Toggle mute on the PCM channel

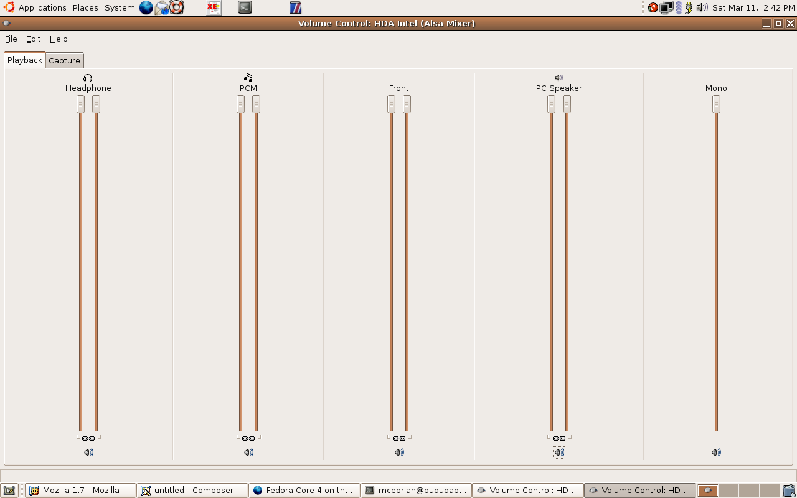click(248, 453)
